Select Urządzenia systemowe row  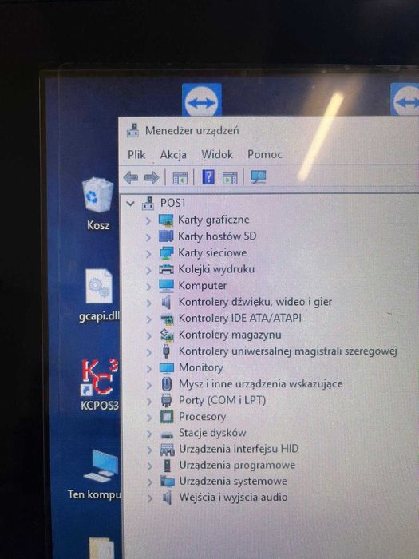coord(233,482)
